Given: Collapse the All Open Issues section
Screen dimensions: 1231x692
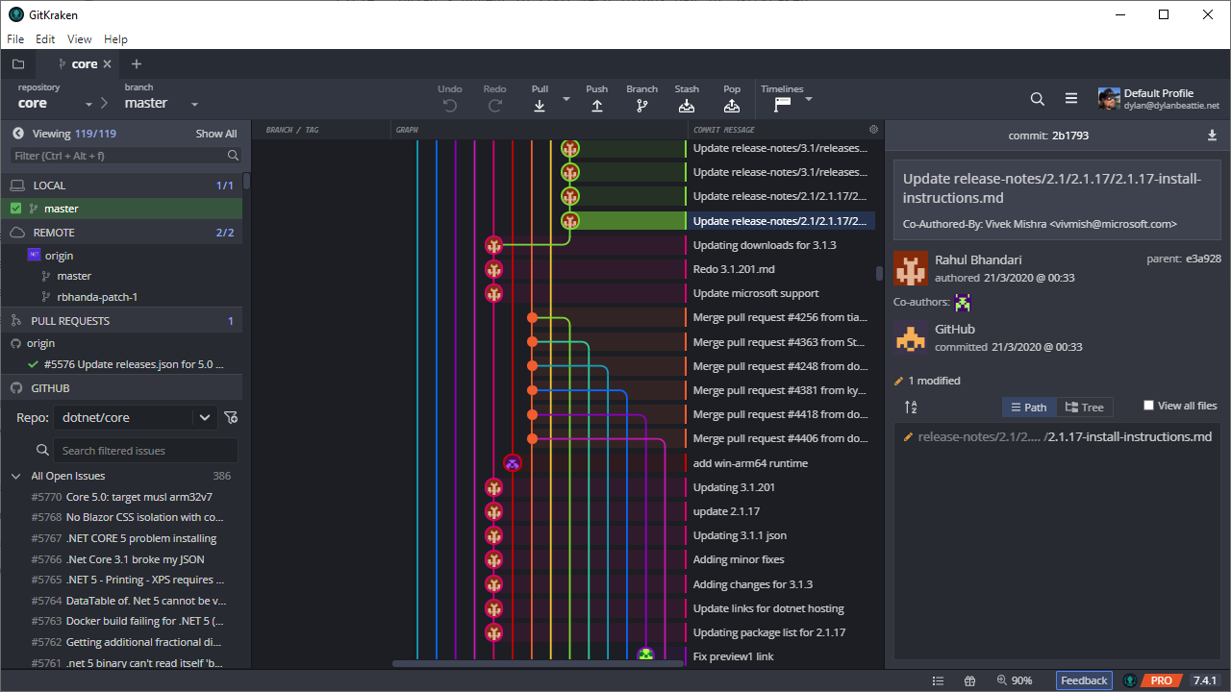Looking at the screenshot, I should [x=15, y=476].
